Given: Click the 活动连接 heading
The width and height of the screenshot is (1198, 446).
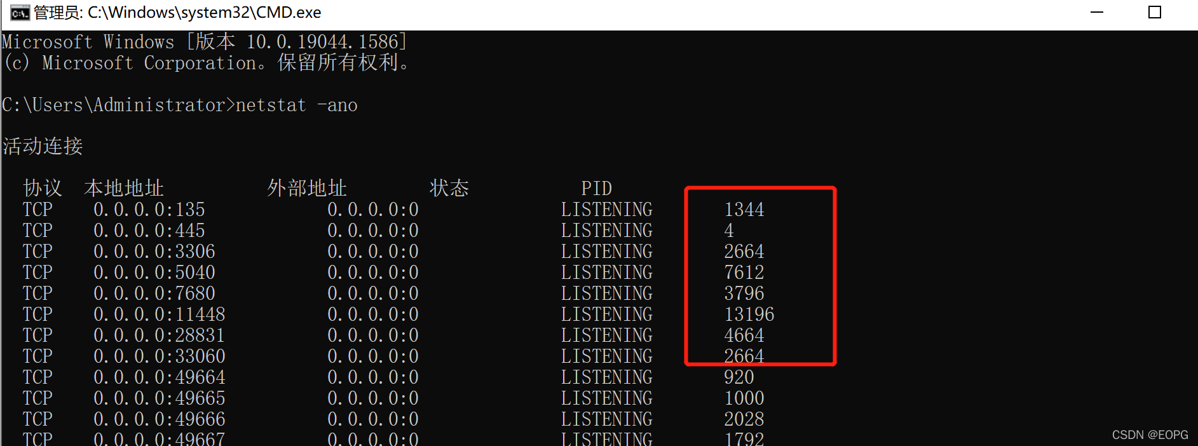Looking at the screenshot, I should [x=43, y=146].
